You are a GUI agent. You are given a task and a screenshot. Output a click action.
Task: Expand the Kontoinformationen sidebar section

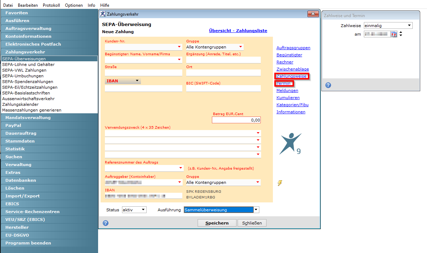click(x=49, y=36)
